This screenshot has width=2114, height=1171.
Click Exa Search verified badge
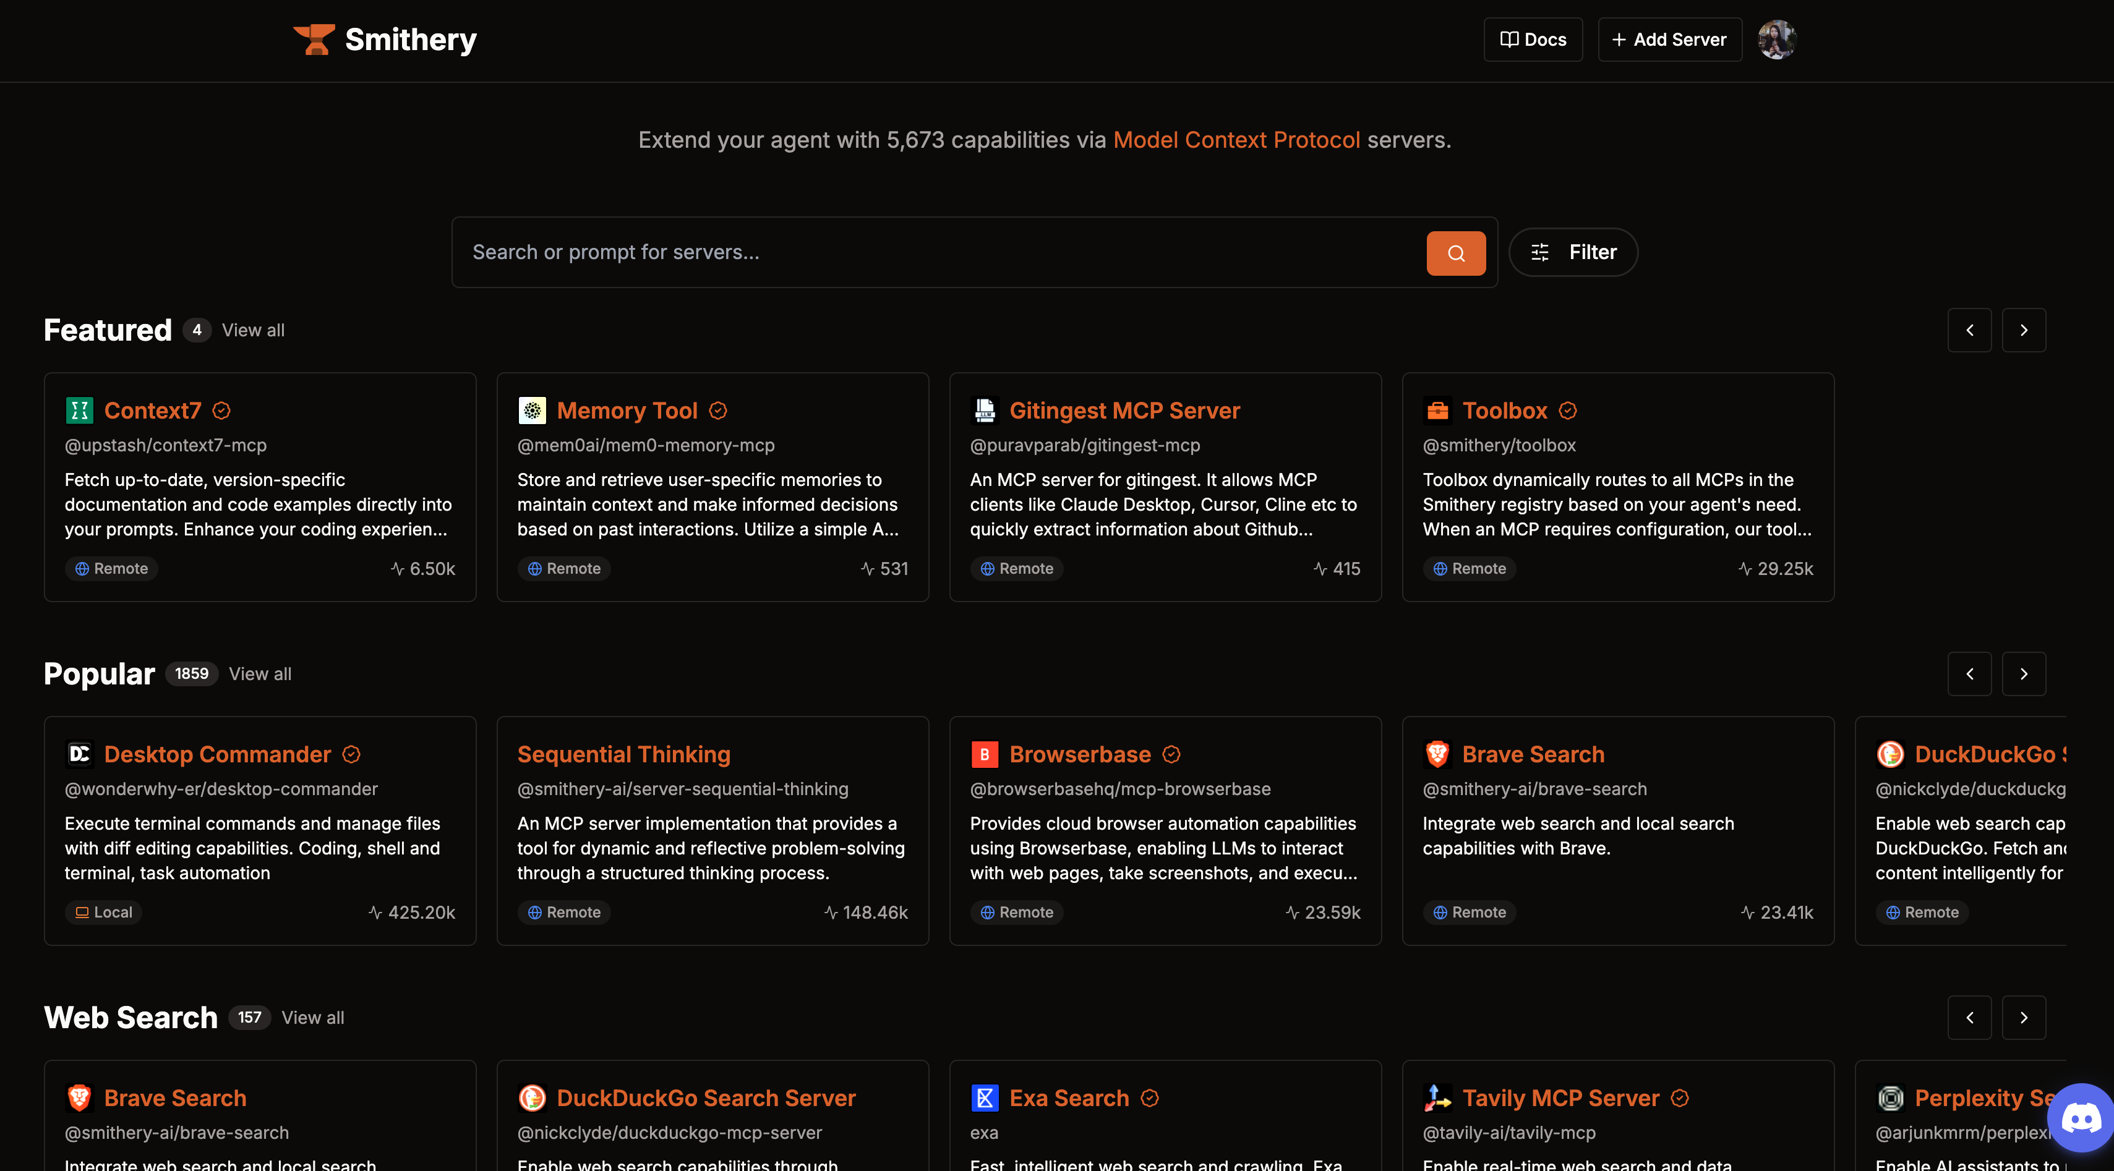(x=1150, y=1098)
